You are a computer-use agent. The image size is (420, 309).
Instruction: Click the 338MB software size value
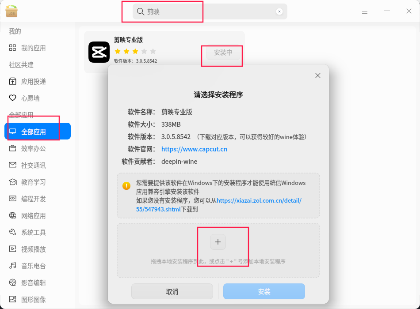(171, 124)
